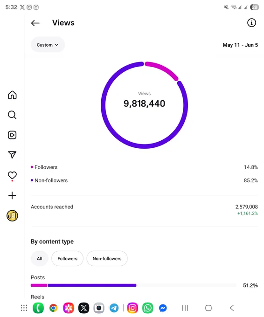Create new post with plus icon

(12, 195)
